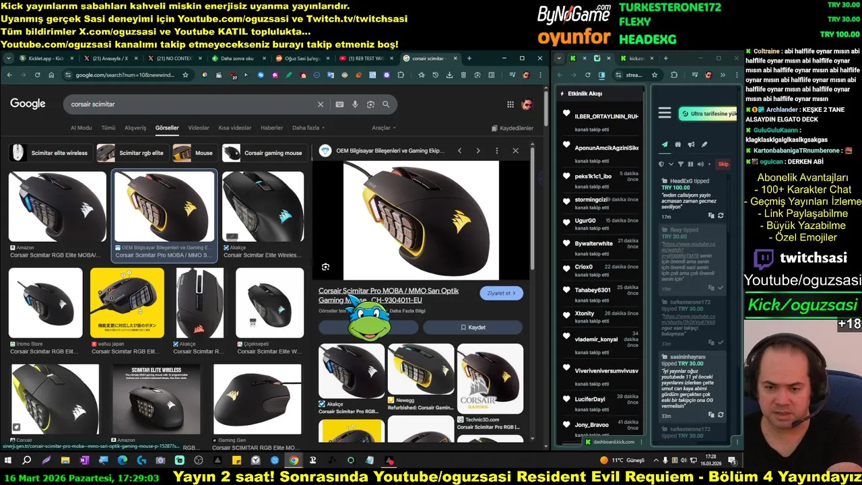Close the image preview panel
This screenshot has height=485, width=862.
pos(515,151)
